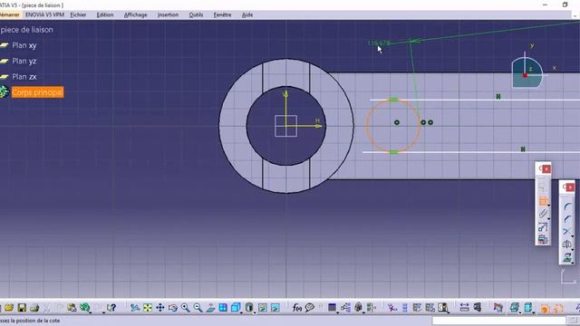Click the Formula f(x) icon

[297, 308]
